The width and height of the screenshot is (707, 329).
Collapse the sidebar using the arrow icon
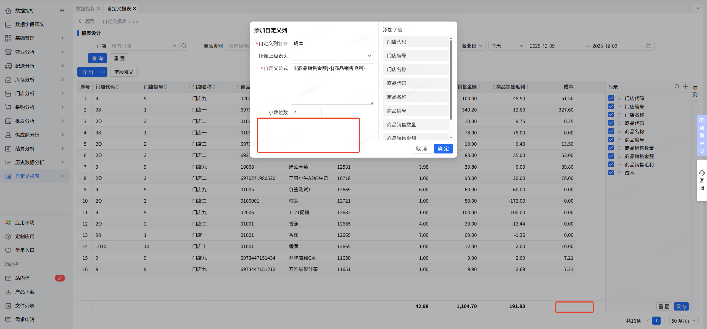[62, 10]
